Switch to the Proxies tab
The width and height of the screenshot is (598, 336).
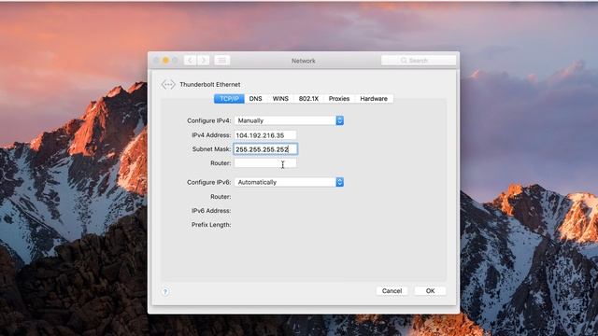(x=339, y=99)
